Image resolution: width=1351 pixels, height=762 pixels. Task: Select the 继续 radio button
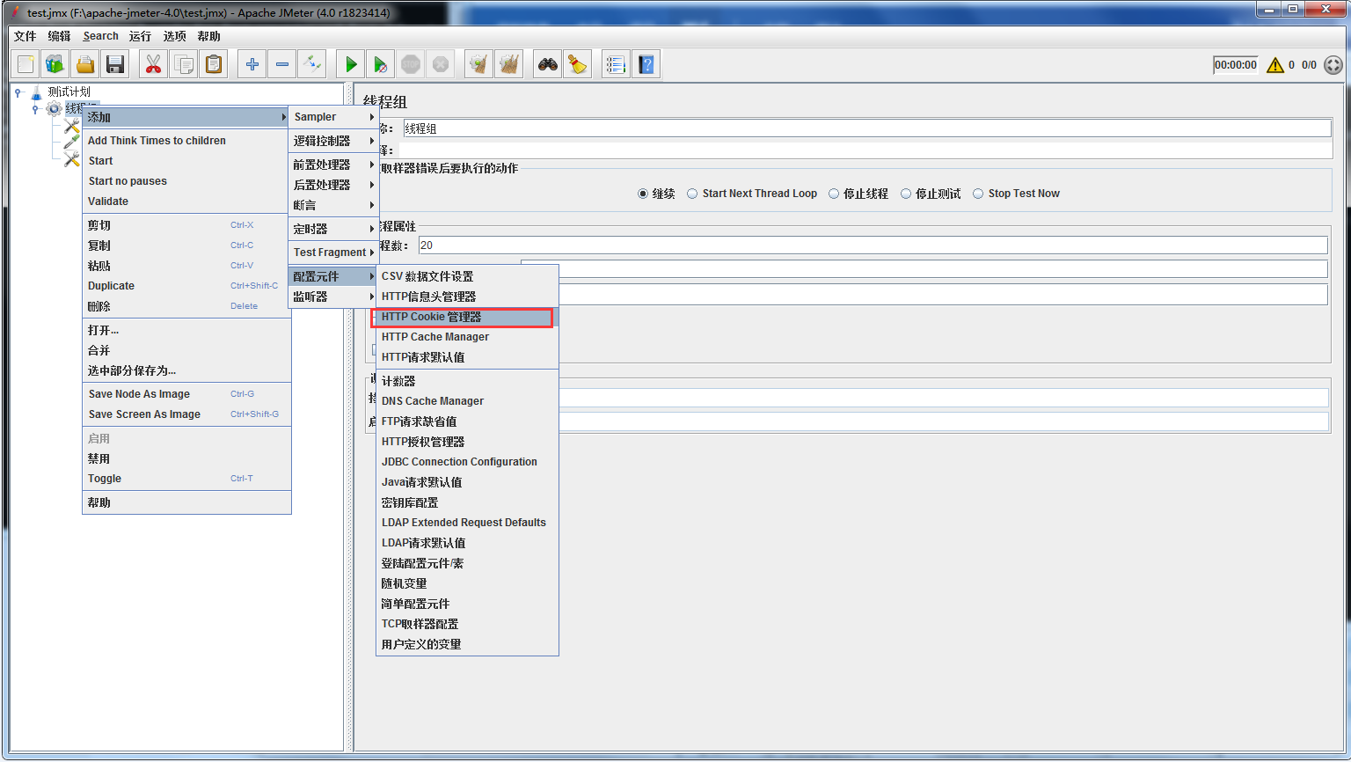pyautogui.click(x=643, y=194)
